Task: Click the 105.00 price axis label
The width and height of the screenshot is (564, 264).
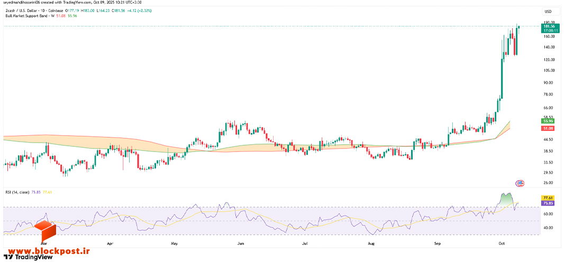Action: point(549,70)
